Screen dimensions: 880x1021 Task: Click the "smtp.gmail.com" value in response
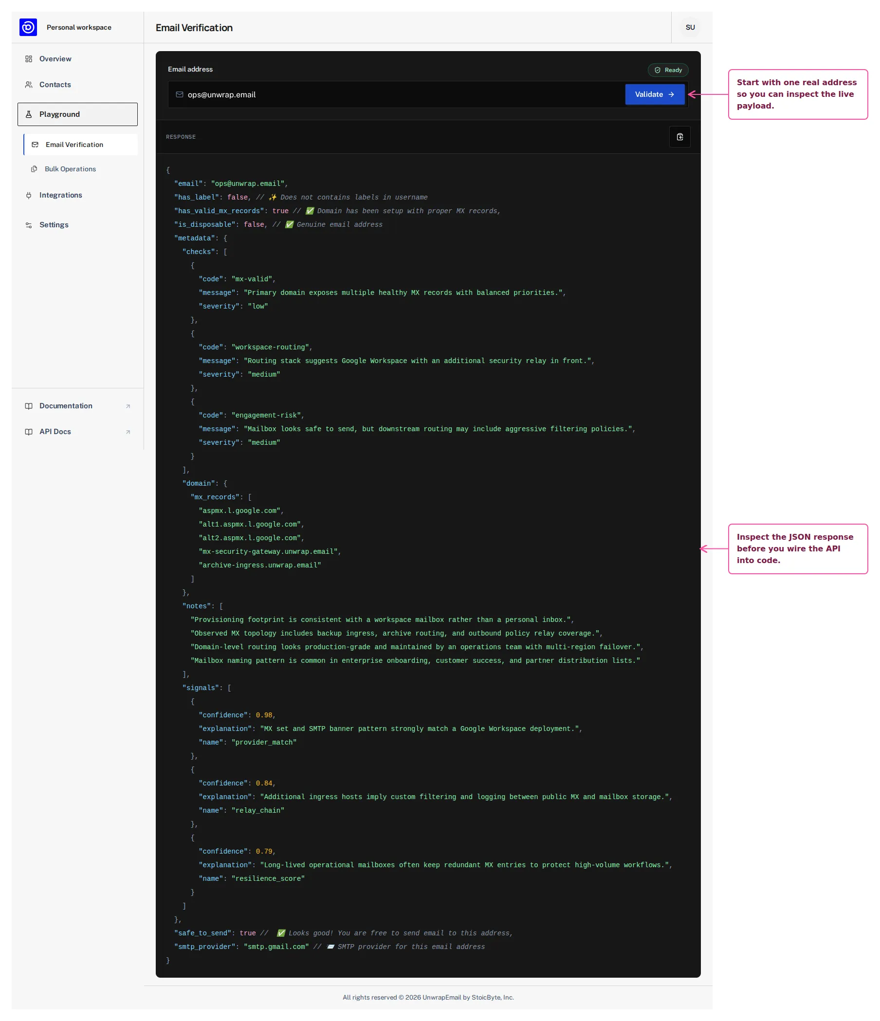[x=276, y=947]
